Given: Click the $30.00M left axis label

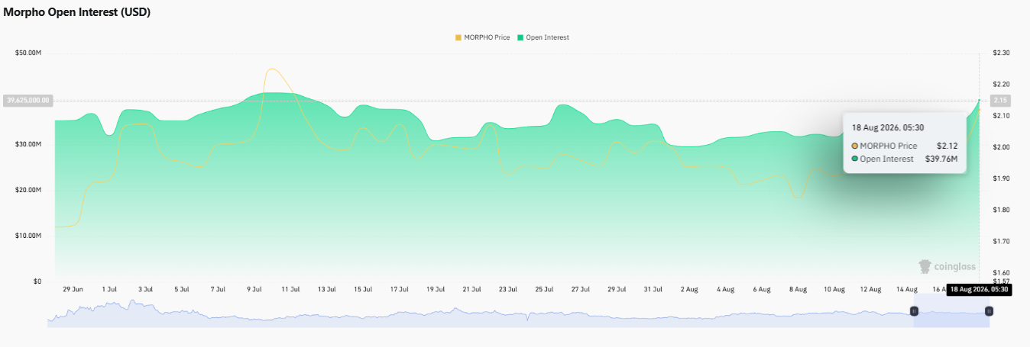Looking at the screenshot, I should pos(28,144).
